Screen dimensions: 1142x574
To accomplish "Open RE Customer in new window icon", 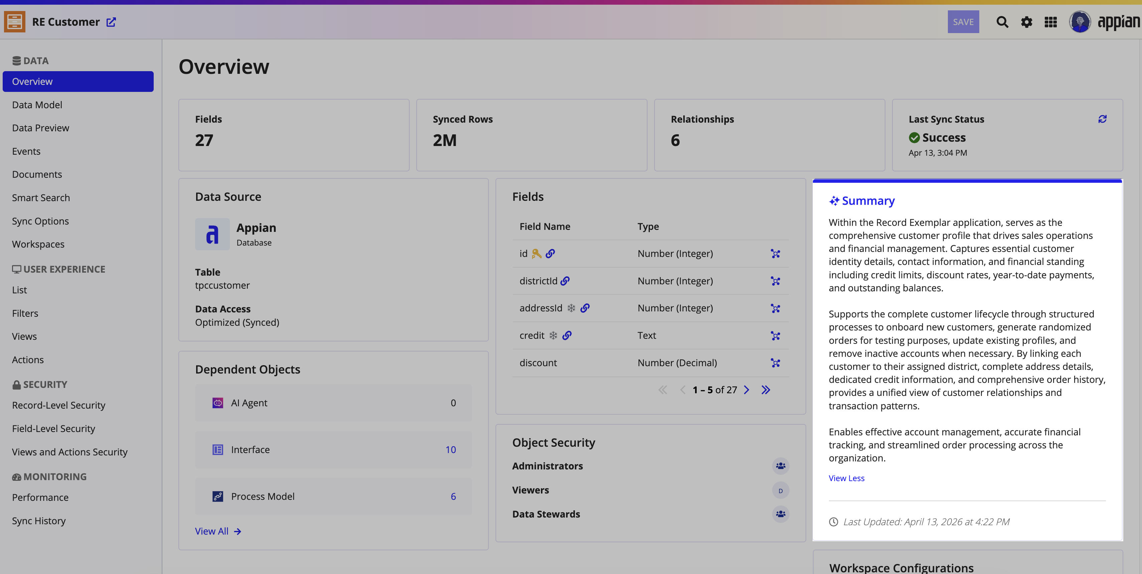I will pos(111,22).
